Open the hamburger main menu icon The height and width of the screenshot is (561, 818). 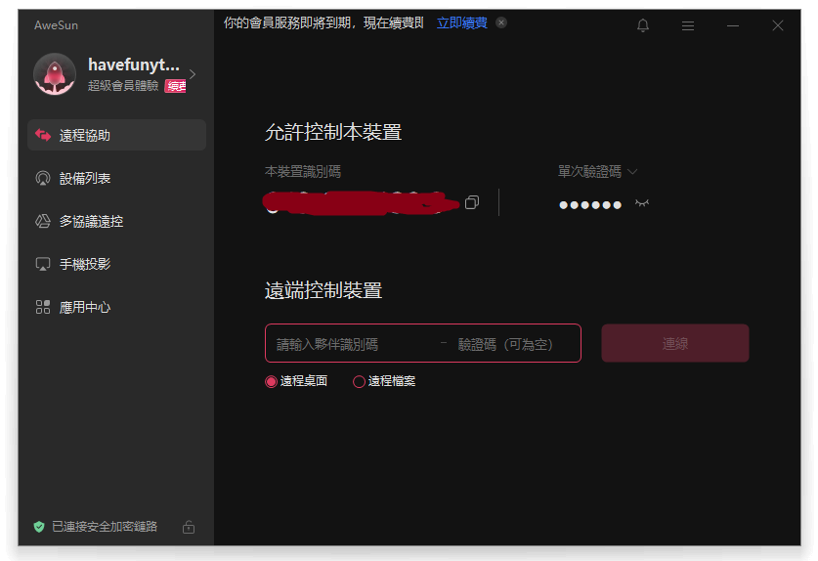688,25
